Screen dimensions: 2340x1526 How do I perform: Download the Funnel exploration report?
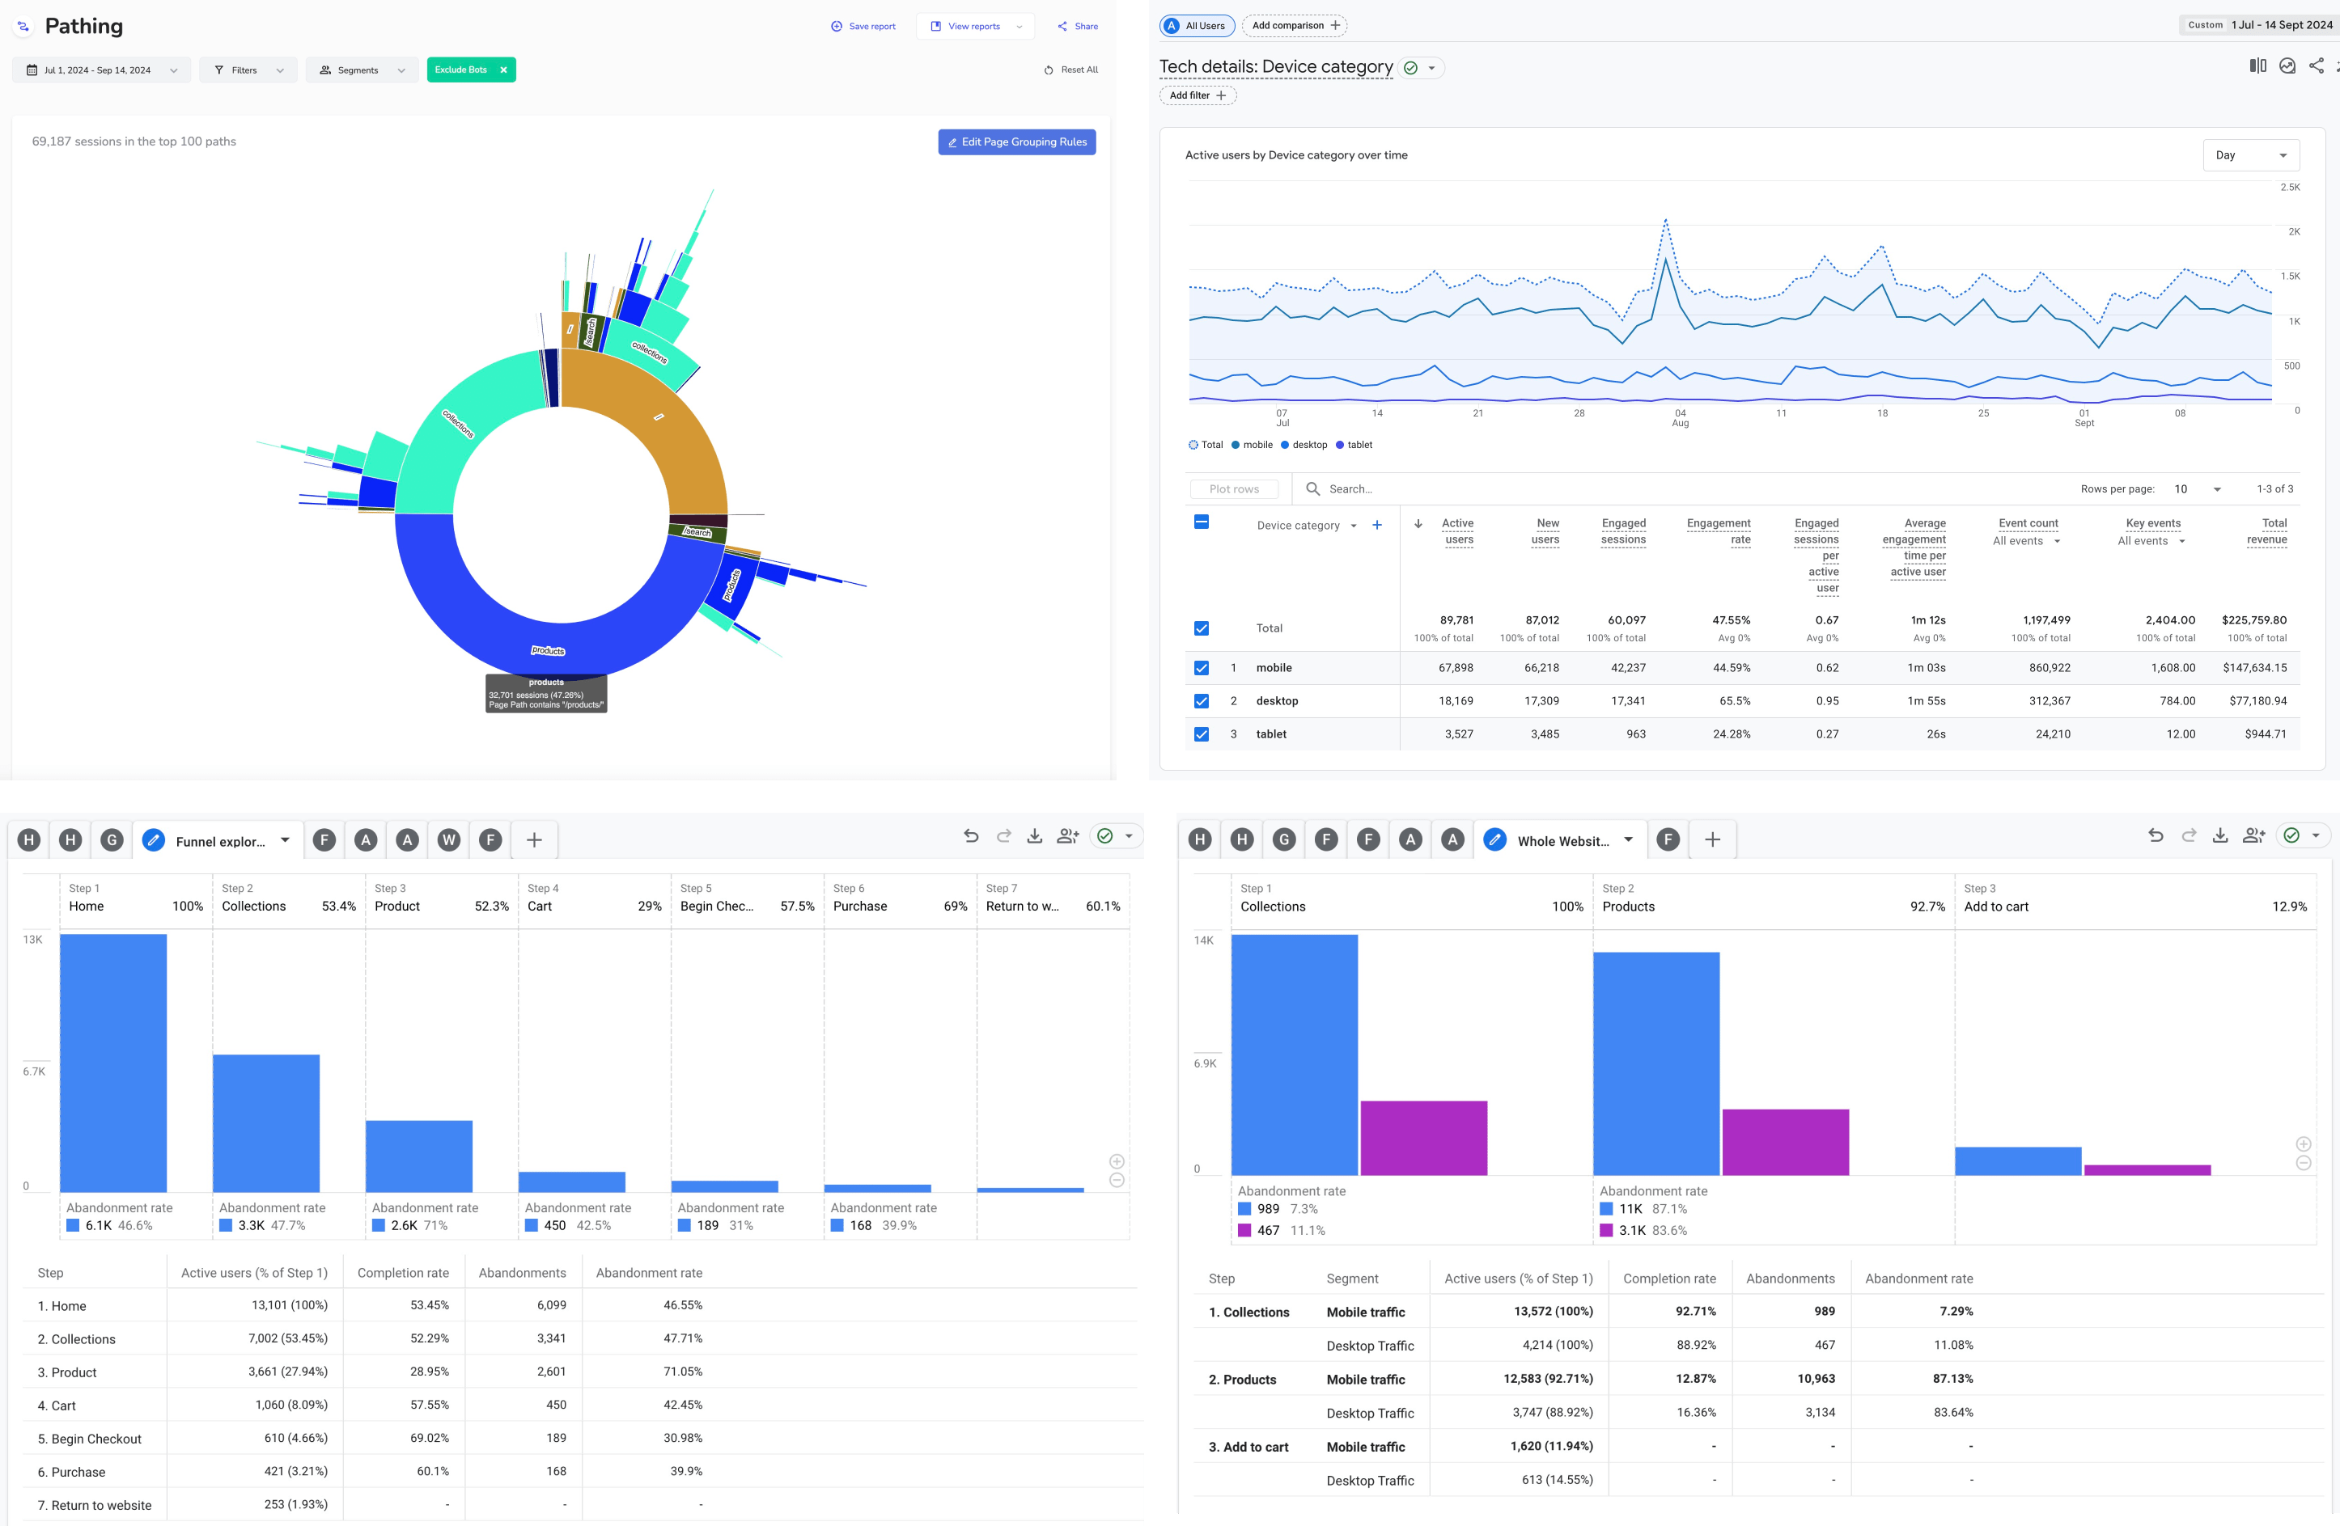coord(1034,836)
